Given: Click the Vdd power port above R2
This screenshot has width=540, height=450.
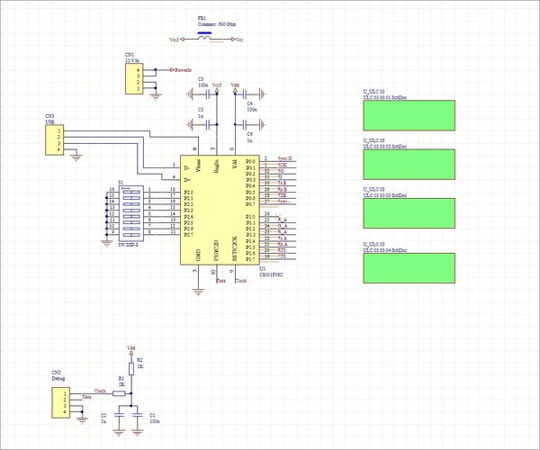Looking at the screenshot, I should (130, 352).
